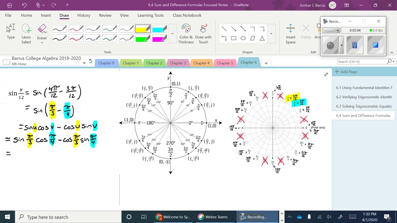Open the Menu dropdown in Recorder window

(331, 30)
